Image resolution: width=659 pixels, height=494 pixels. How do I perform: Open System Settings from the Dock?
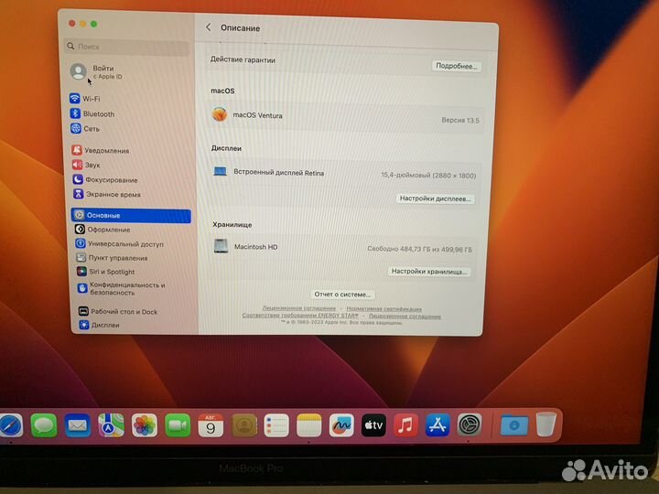coord(470,425)
